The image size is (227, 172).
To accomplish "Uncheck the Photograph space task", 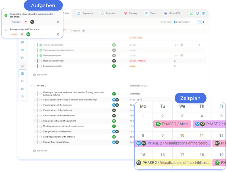I will [x=41, y=56].
